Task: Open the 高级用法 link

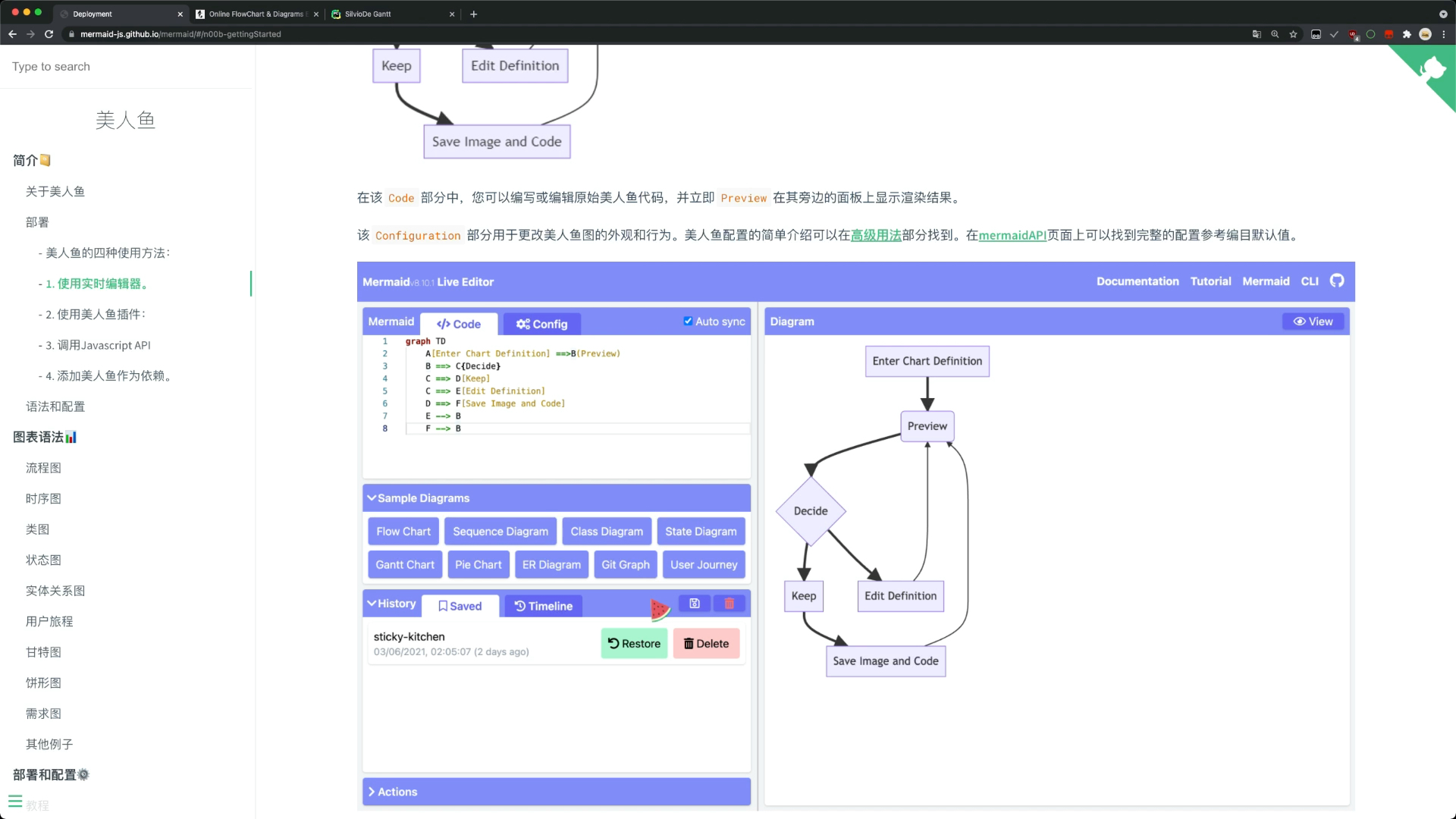Action: tap(876, 235)
